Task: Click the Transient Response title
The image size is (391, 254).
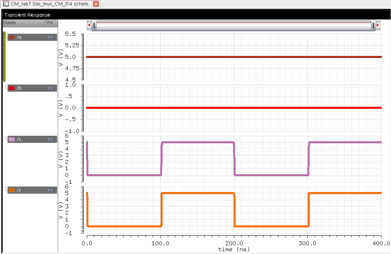Action: (27, 15)
